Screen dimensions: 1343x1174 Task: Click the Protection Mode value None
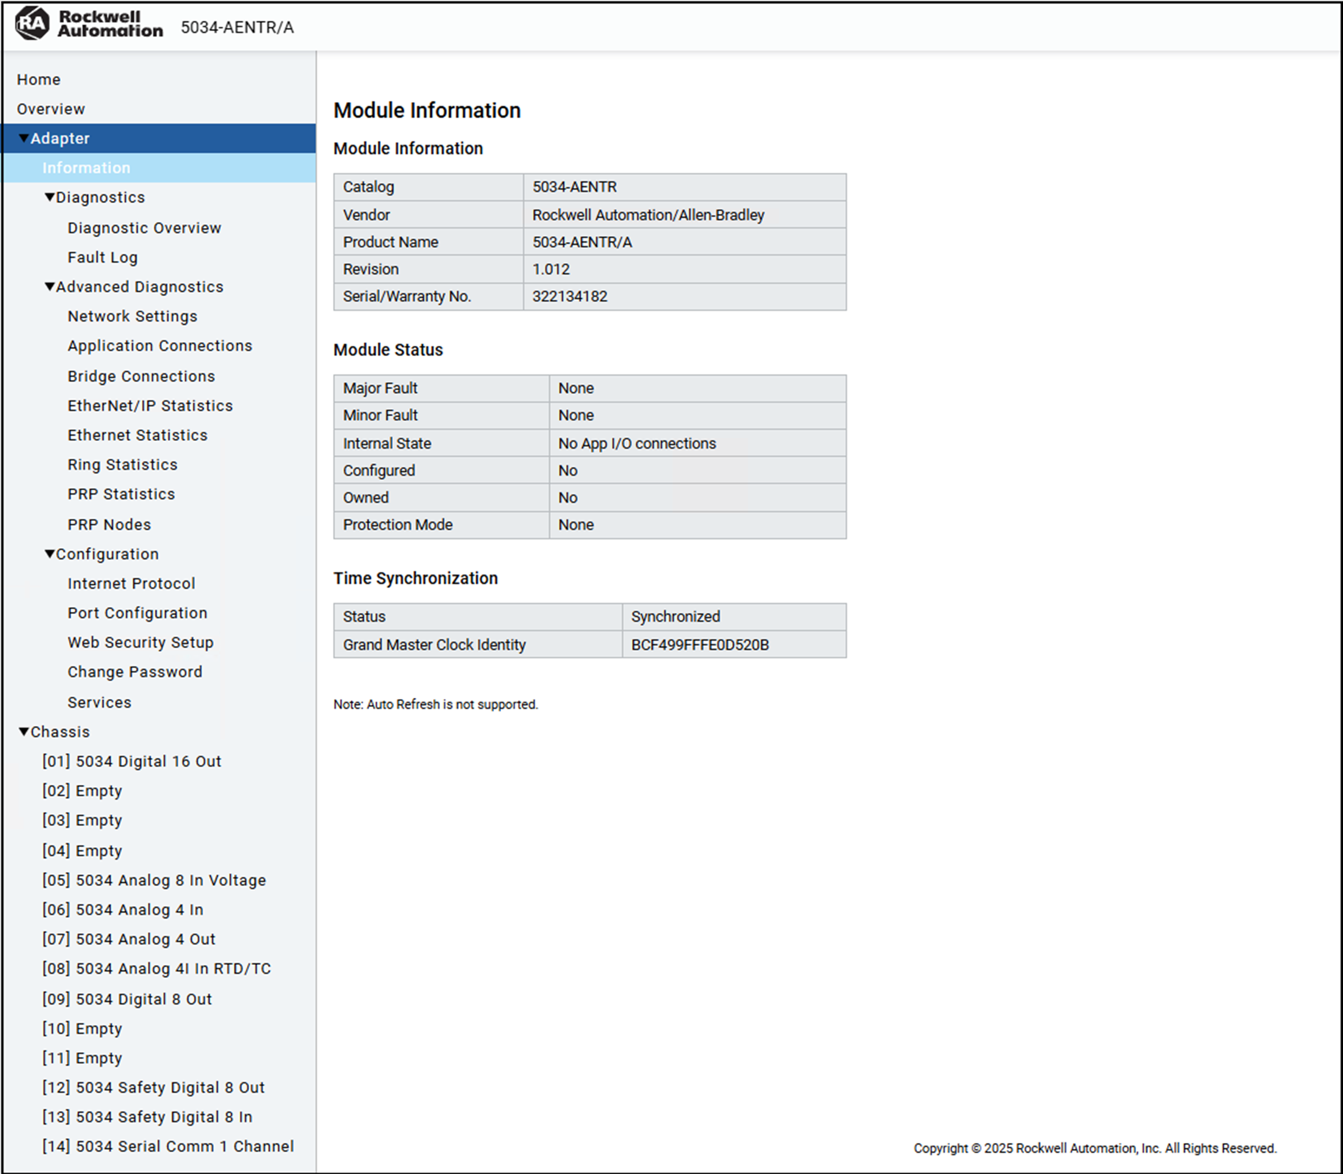tap(576, 525)
